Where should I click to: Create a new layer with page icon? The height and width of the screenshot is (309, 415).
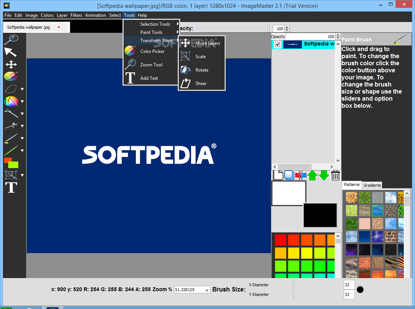click(278, 175)
